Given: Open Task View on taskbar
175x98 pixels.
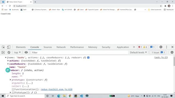Looking at the screenshot, I should click(x=53, y=96).
